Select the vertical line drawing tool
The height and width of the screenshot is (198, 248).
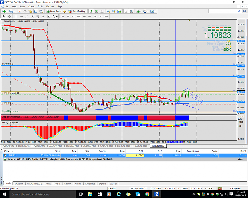[x=16, y=16]
